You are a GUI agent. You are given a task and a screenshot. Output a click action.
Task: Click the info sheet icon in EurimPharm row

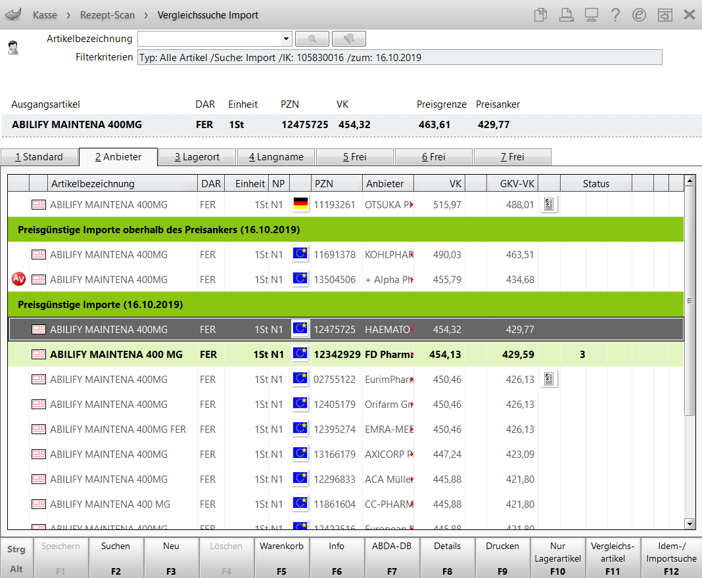pyautogui.click(x=549, y=380)
